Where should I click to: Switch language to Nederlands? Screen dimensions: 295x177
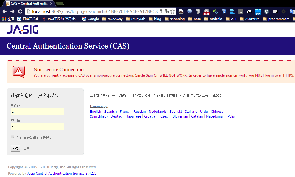click(x=158, y=111)
